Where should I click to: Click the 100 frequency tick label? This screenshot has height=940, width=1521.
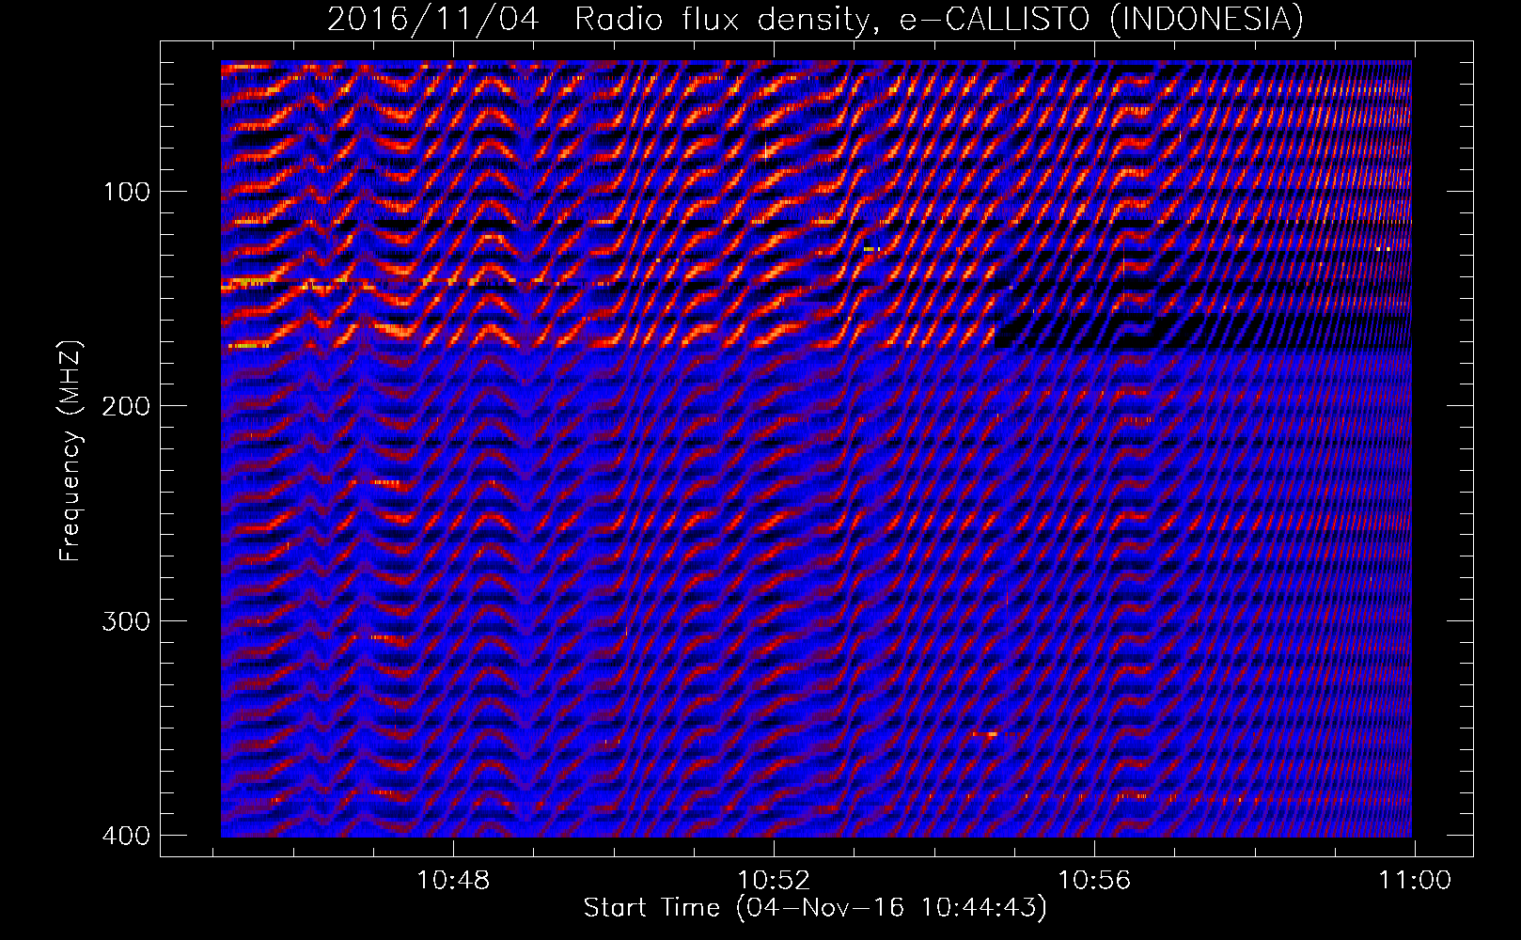[126, 193]
